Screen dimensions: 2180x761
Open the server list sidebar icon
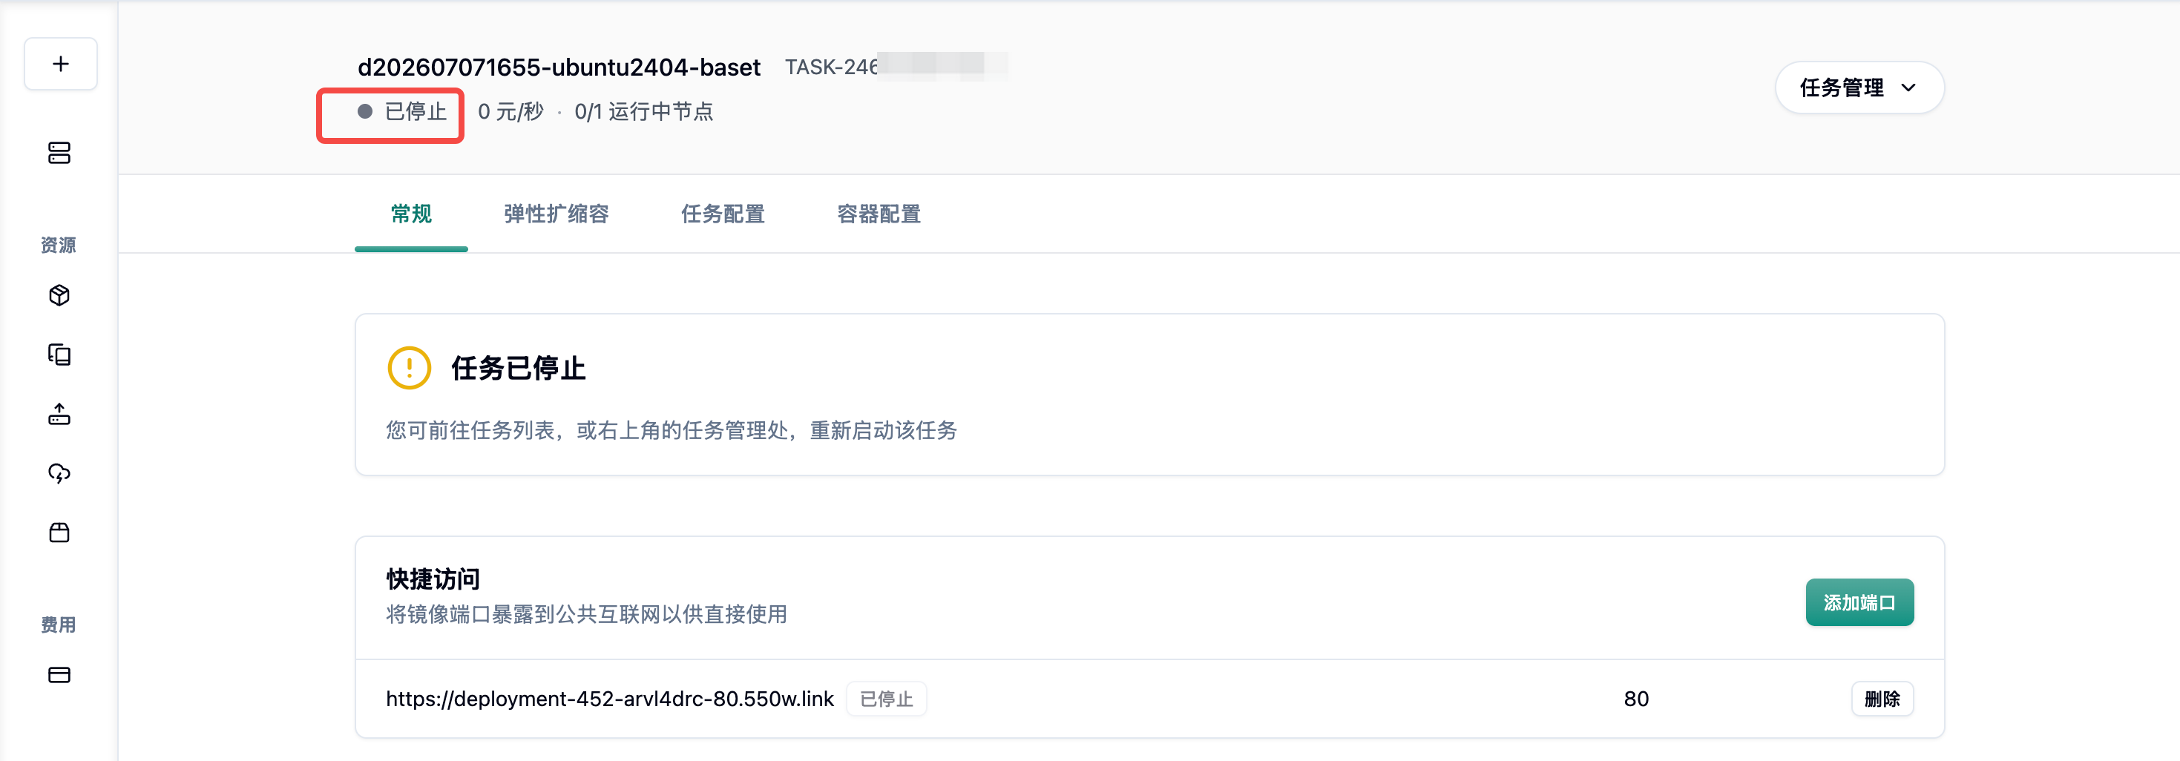tap(59, 153)
